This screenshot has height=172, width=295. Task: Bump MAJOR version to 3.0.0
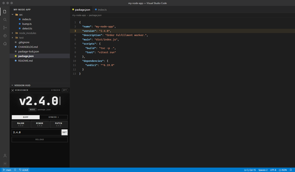coord(21,124)
